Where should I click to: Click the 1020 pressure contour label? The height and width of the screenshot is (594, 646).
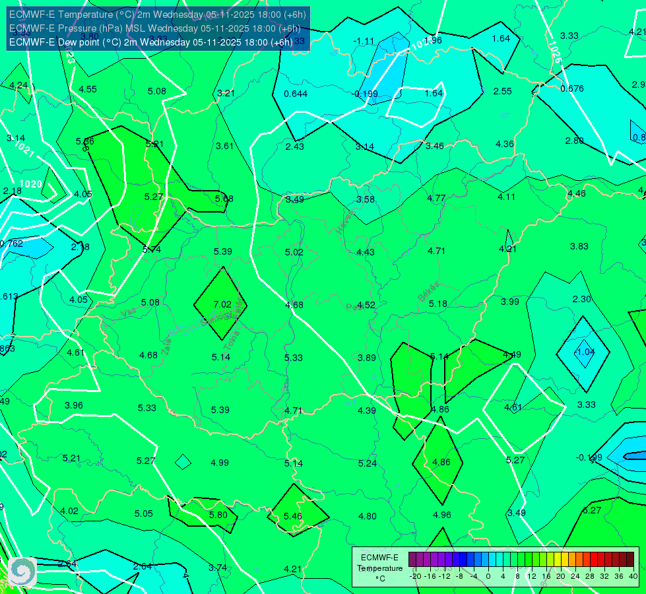pos(30,184)
